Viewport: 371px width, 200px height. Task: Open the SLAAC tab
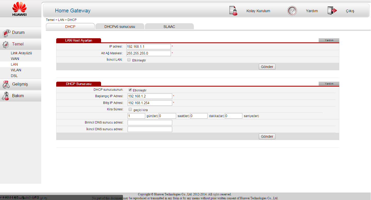tap(169, 26)
